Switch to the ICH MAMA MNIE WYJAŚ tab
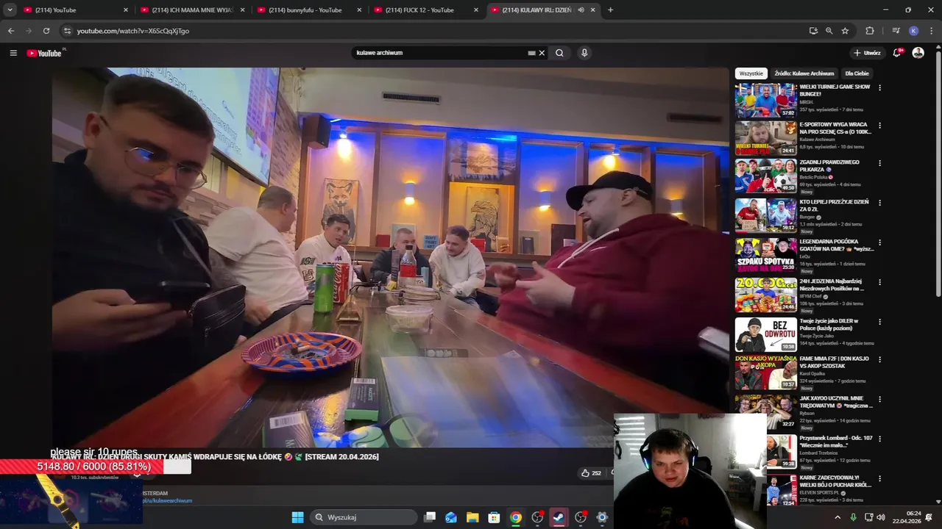The image size is (942, 529). coord(191,10)
